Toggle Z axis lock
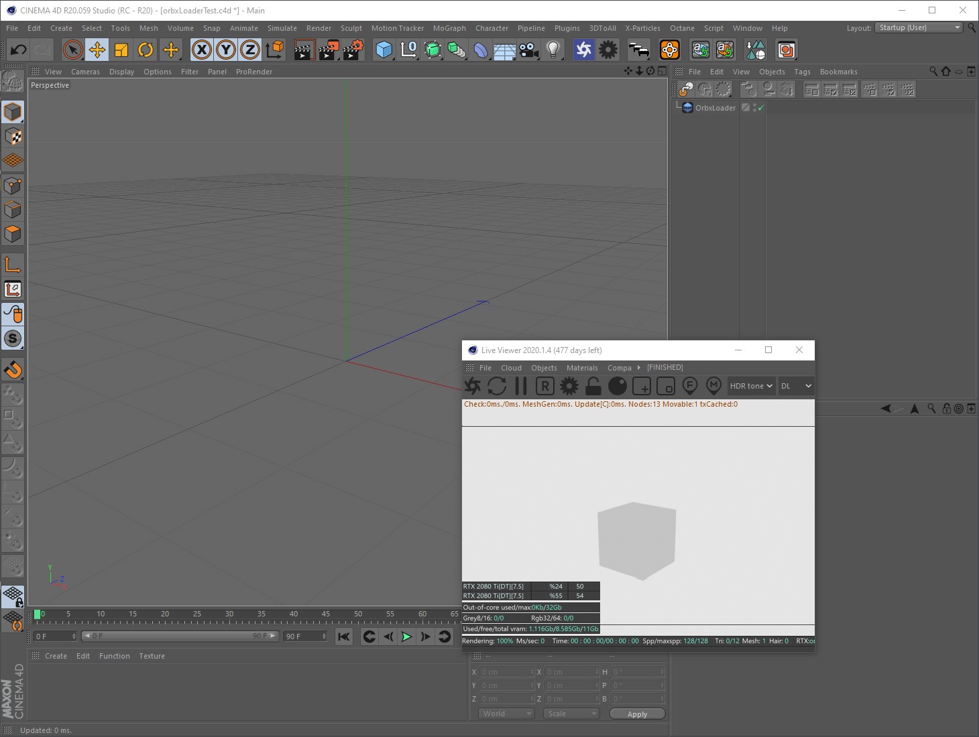The width and height of the screenshot is (979, 737). 250,50
